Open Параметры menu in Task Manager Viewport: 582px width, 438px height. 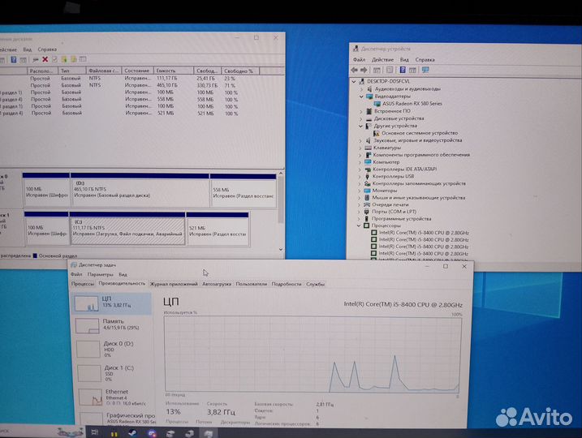(x=100, y=275)
